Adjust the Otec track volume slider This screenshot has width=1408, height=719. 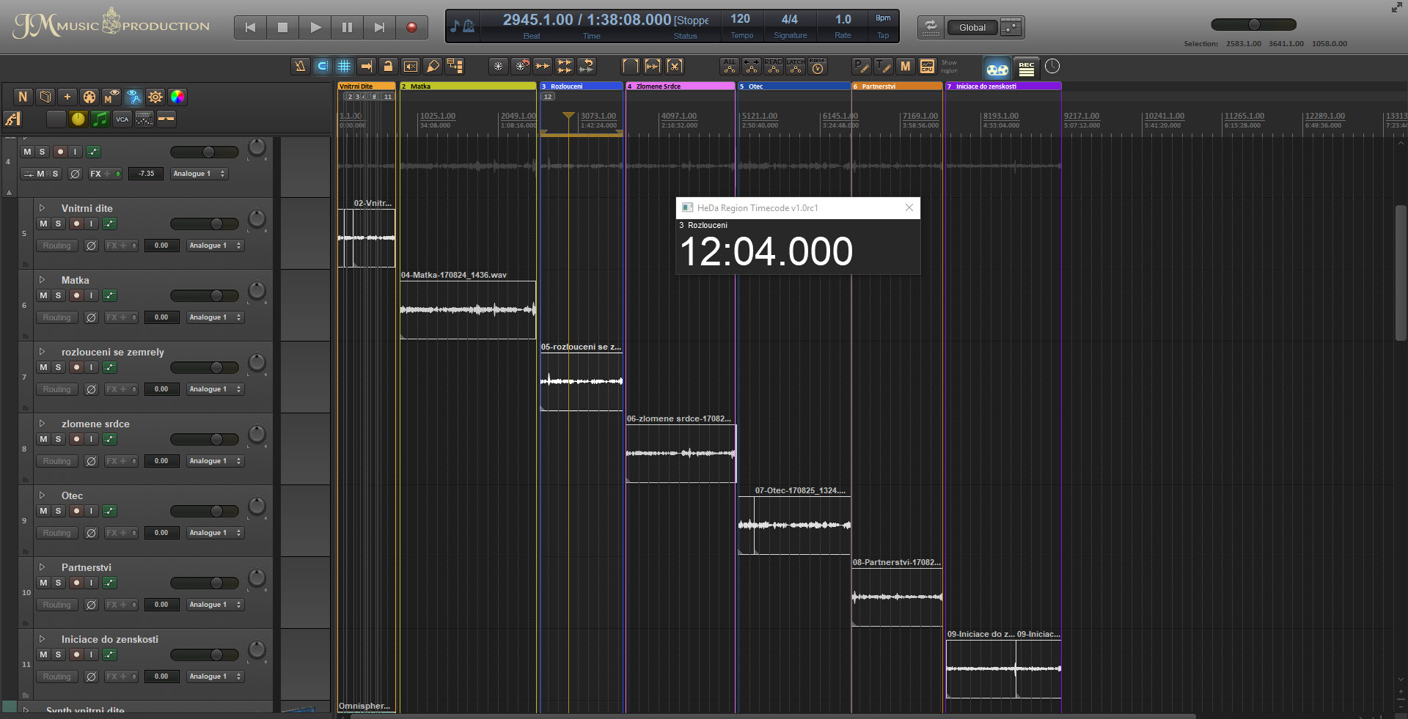205,511
